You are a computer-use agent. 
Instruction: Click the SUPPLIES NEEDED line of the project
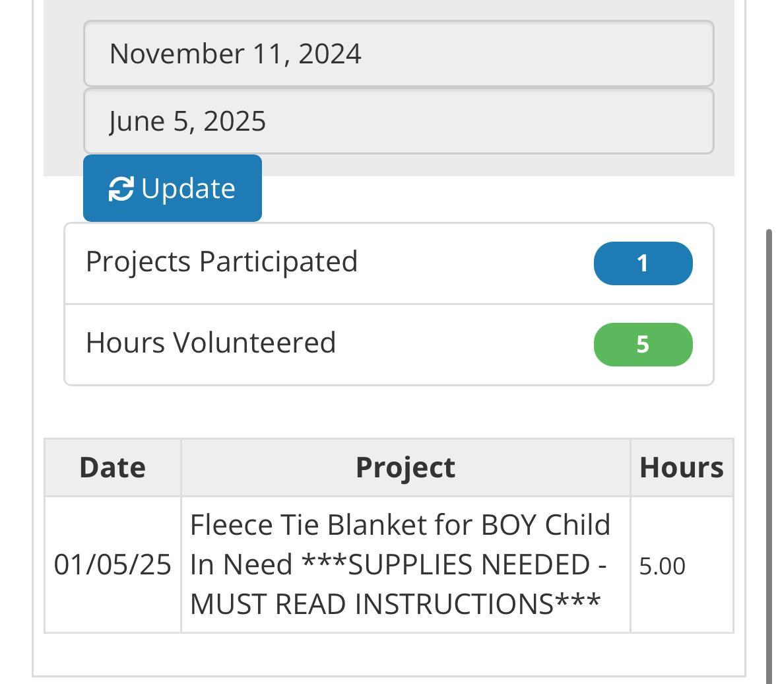pyautogui.click(x=399, y=564)
